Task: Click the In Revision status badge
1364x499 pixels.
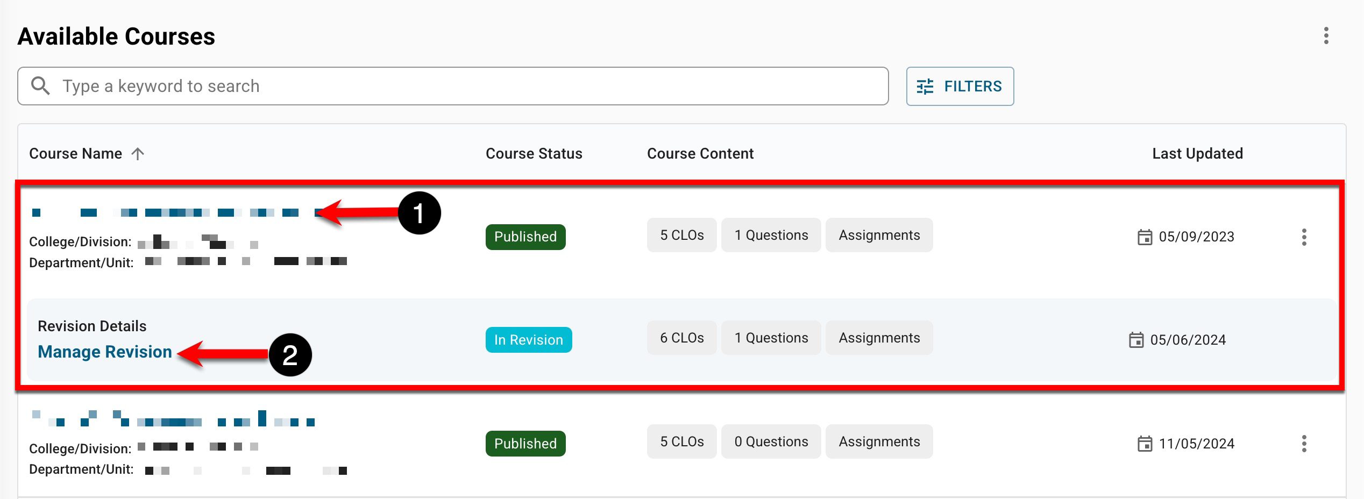Action: [x=528, y=340]
